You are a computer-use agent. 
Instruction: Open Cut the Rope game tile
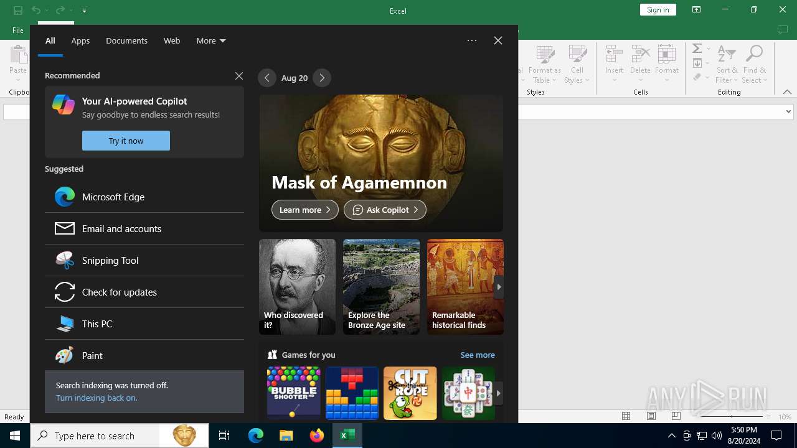[410, 393]
